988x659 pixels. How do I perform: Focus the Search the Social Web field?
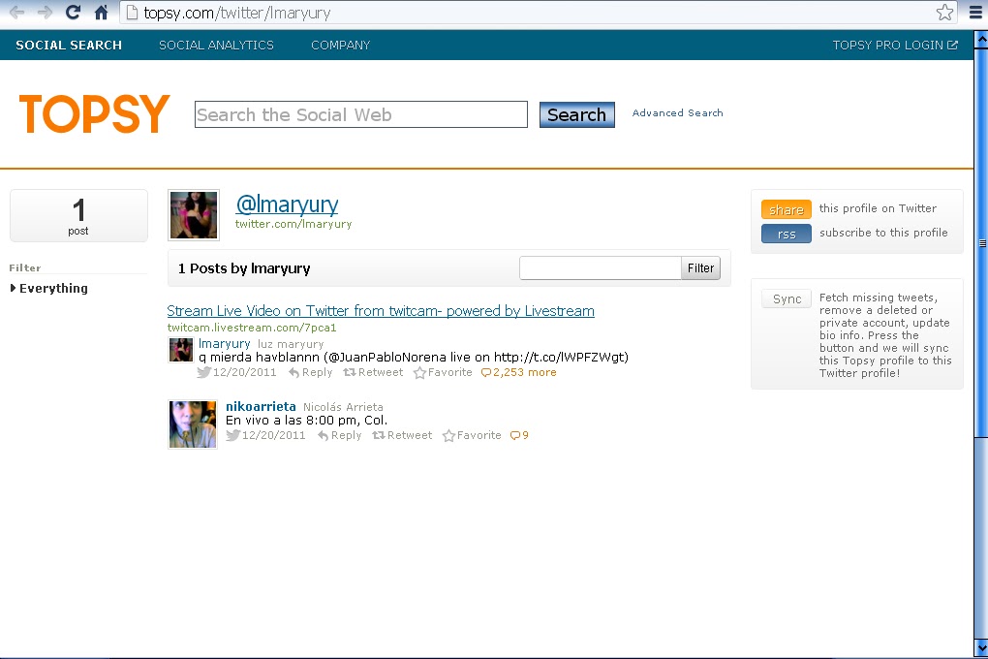pos(361,114)
